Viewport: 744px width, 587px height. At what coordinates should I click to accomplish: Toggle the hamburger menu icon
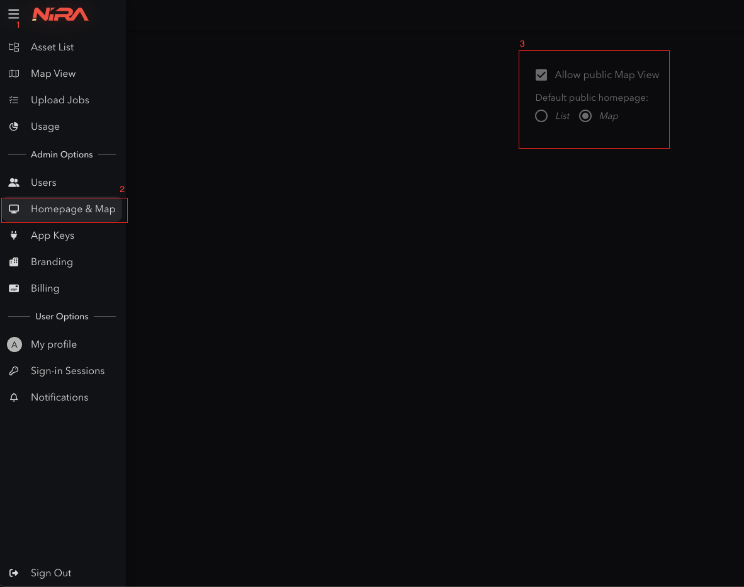(13, 14)
